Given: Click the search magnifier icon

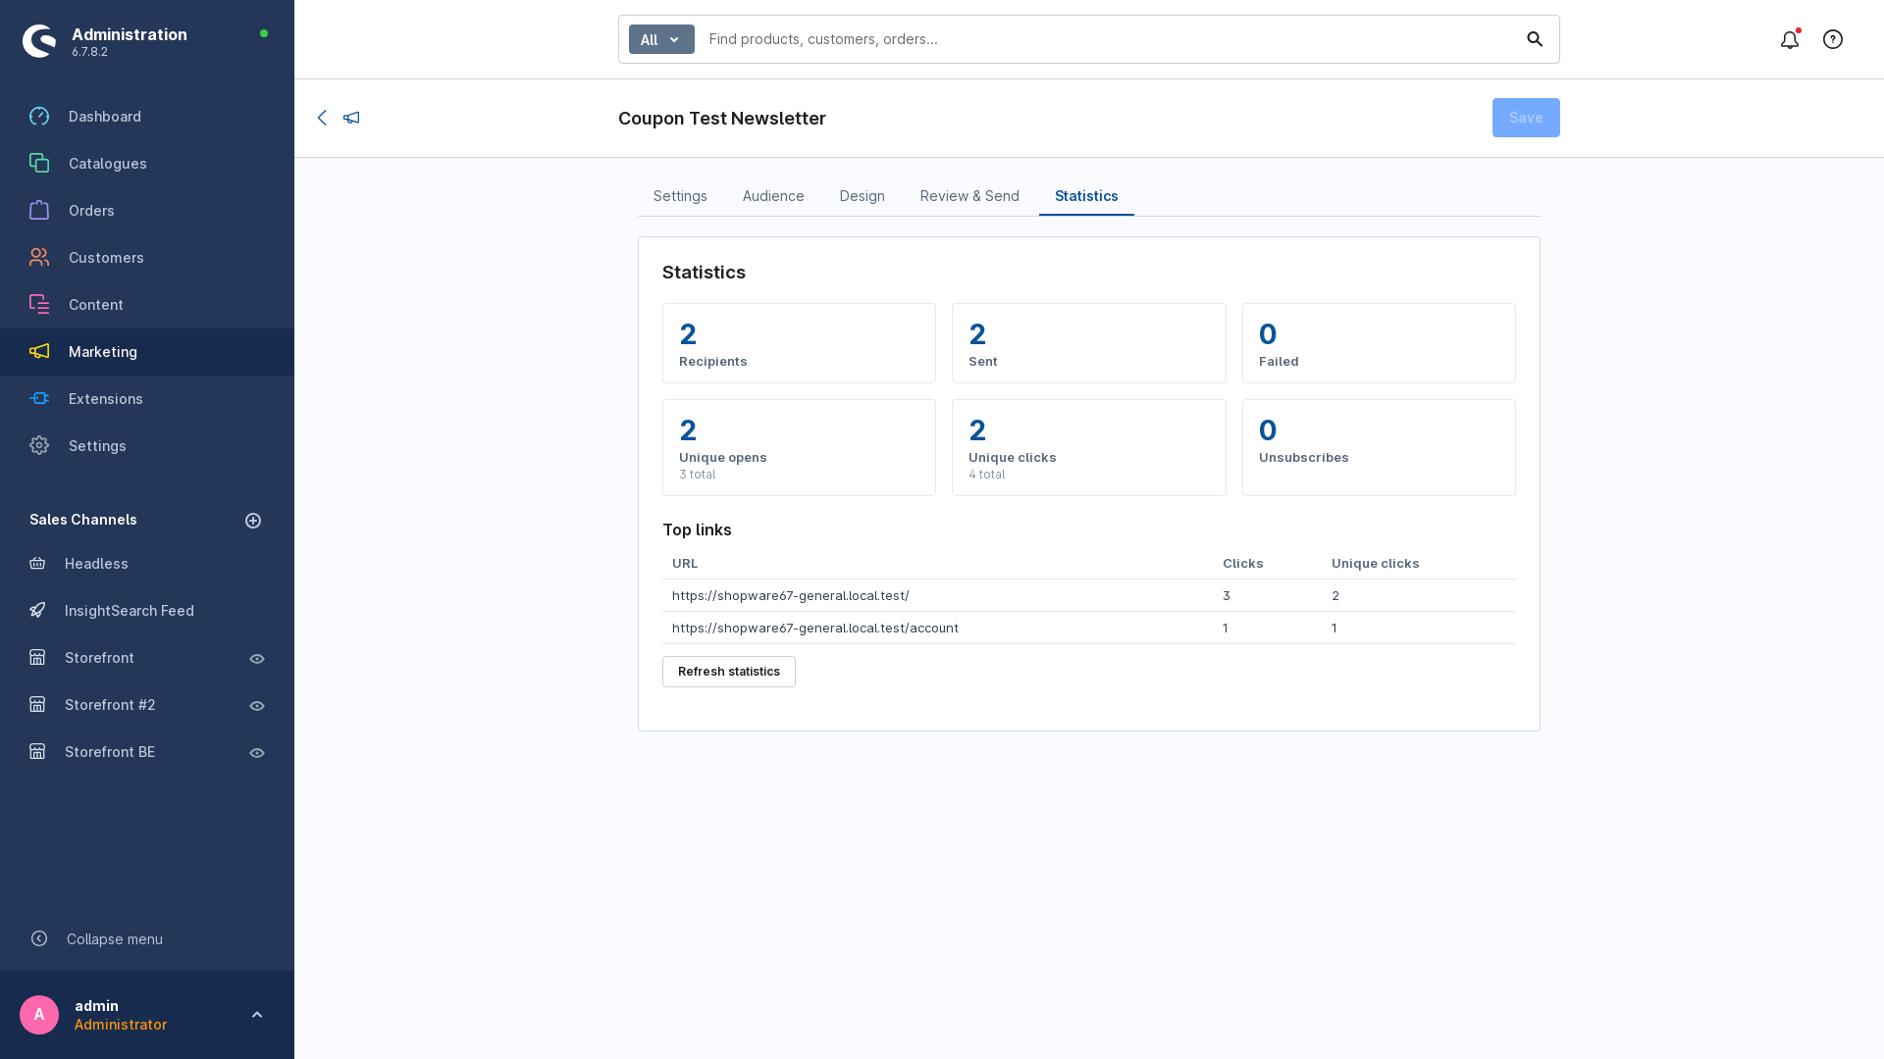Looking at the screenshot, I should tap(1535, 39).
